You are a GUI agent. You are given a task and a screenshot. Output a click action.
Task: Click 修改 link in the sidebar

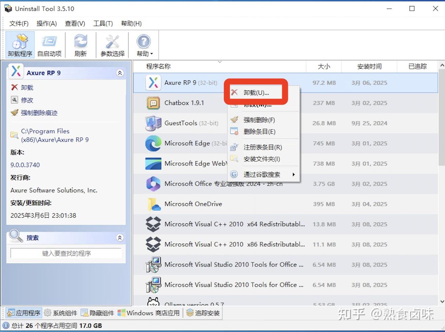tap(27, 100)
